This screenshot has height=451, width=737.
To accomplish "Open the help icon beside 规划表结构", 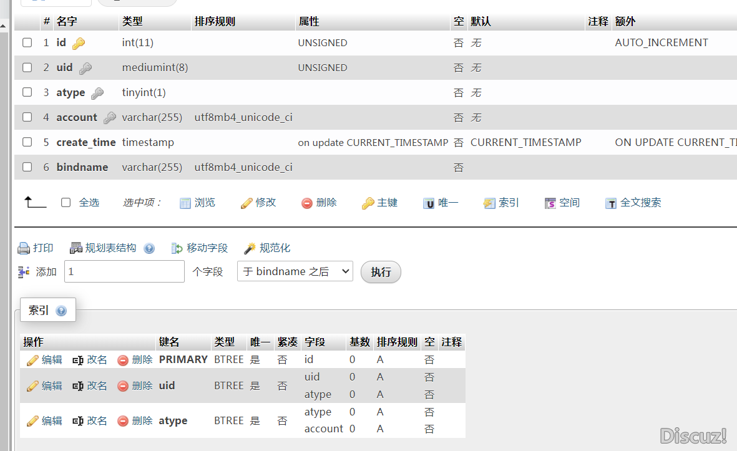I will (149, 248).
